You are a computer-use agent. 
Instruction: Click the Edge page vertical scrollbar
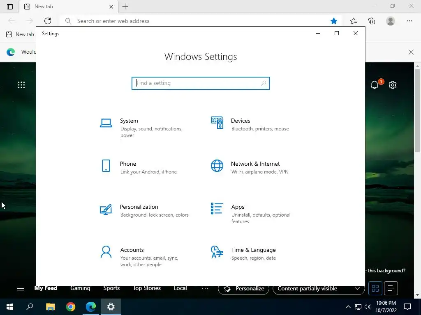point(417,110)
